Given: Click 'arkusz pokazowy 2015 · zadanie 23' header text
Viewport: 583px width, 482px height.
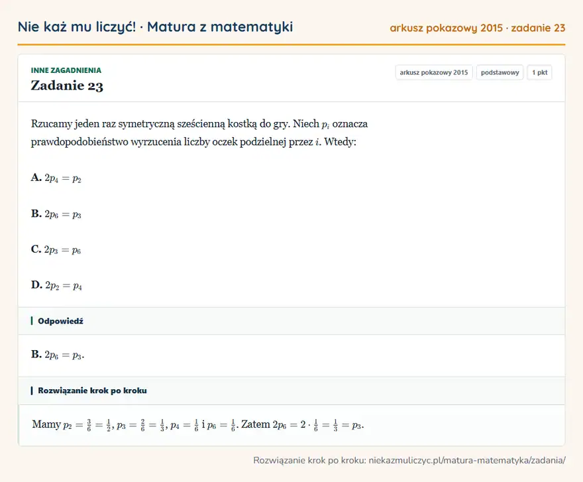Looking at the screenshot, I should click(478, 28).
